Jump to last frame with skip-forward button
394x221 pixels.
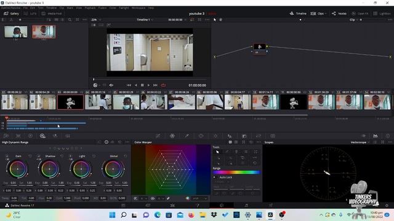coord(156,85)
